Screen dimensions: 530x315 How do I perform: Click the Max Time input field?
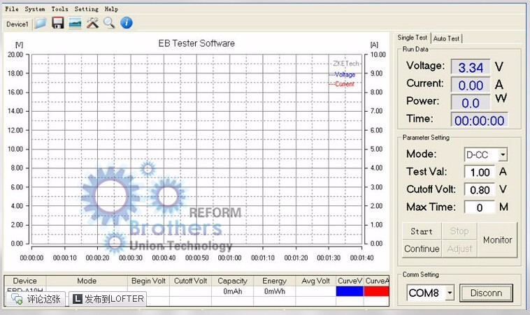480,207
